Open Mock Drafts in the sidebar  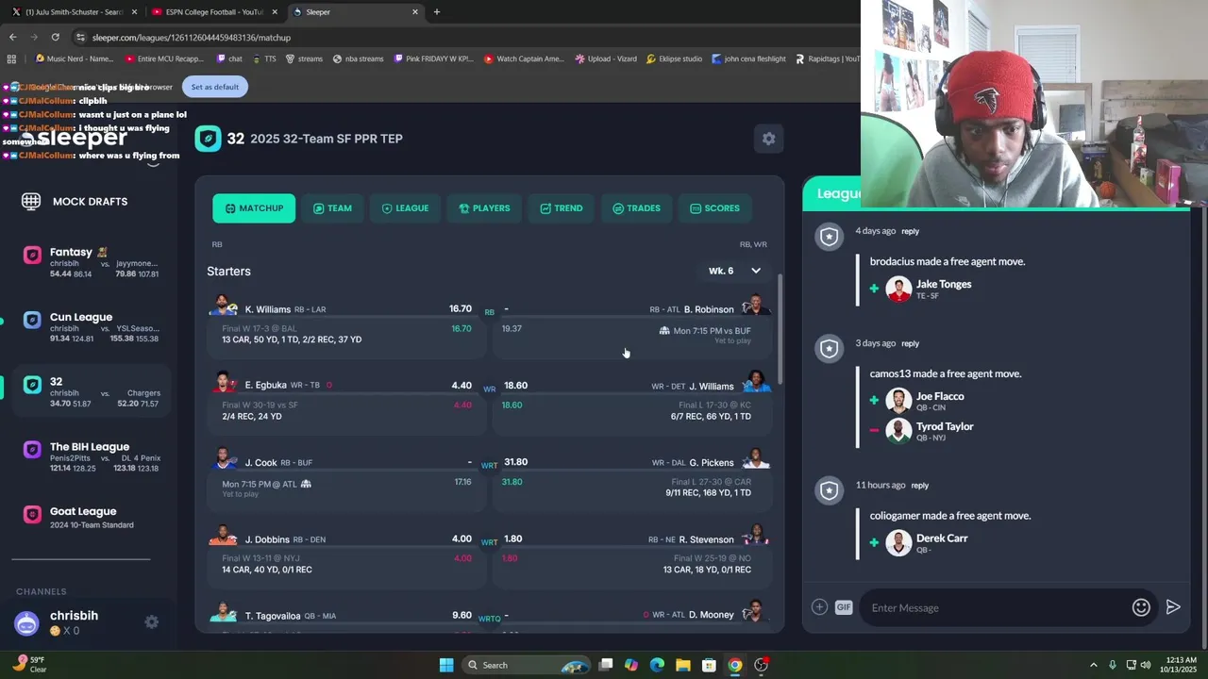(75, 201)
